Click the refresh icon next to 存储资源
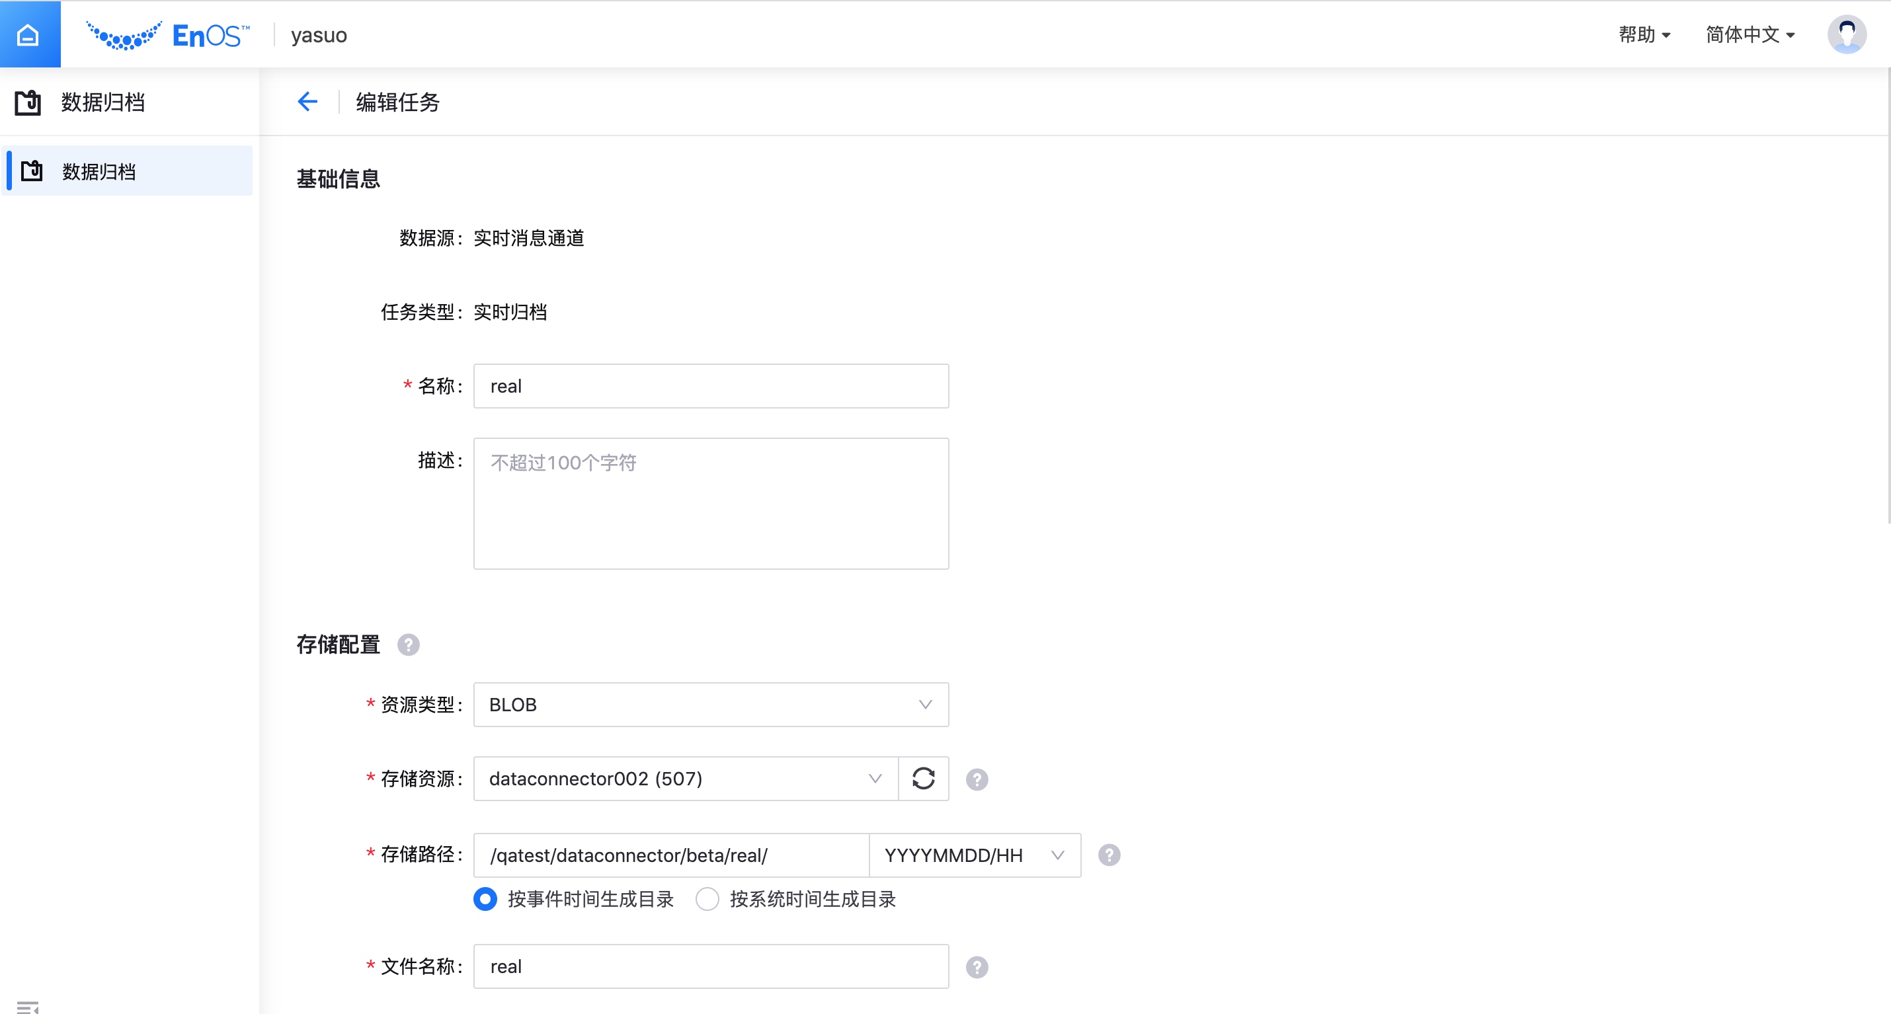 pyautogui.click(x=923, y=779)
